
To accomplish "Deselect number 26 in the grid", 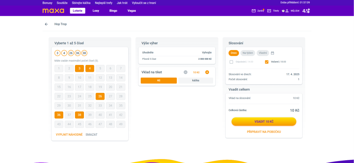I will point(100,96).
